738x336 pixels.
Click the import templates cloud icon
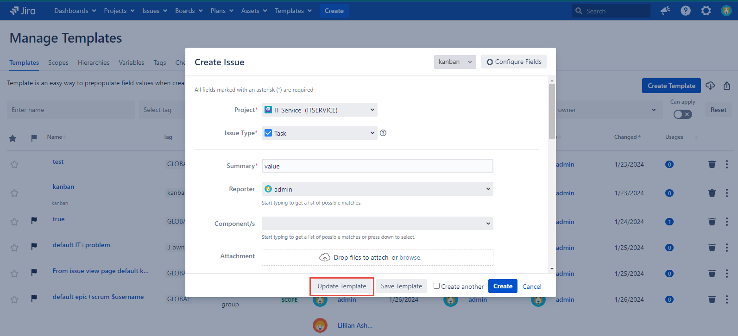click(710, 86)
